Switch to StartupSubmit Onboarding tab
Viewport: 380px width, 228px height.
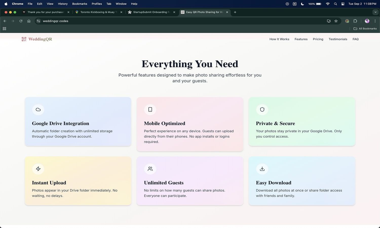(151, 12)
